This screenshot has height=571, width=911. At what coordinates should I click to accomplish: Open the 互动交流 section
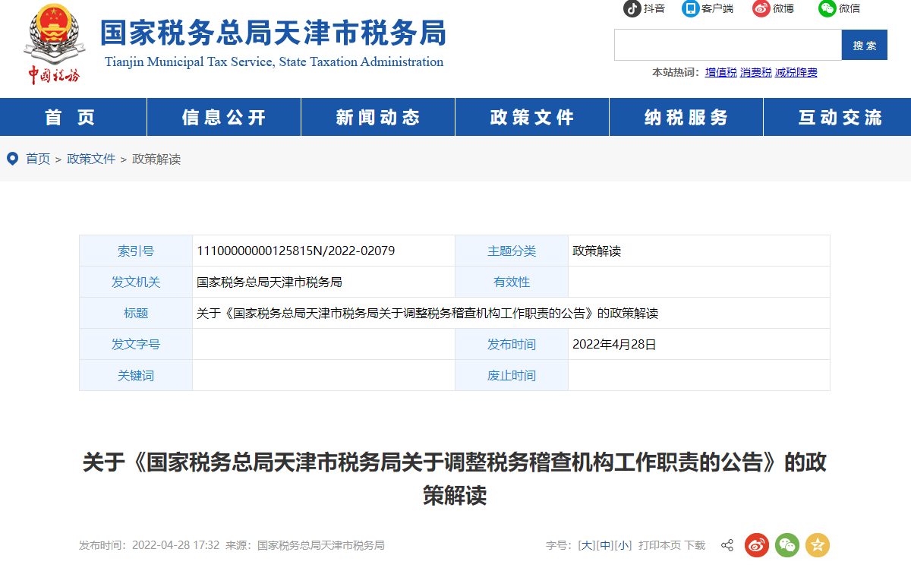pos(840,117)
